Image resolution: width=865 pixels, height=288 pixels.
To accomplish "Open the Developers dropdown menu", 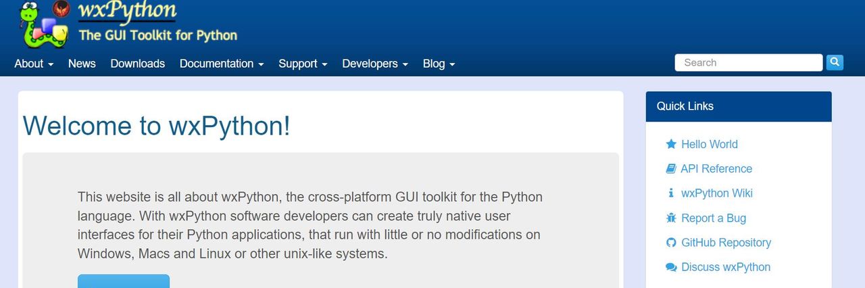I will point(375,64).
